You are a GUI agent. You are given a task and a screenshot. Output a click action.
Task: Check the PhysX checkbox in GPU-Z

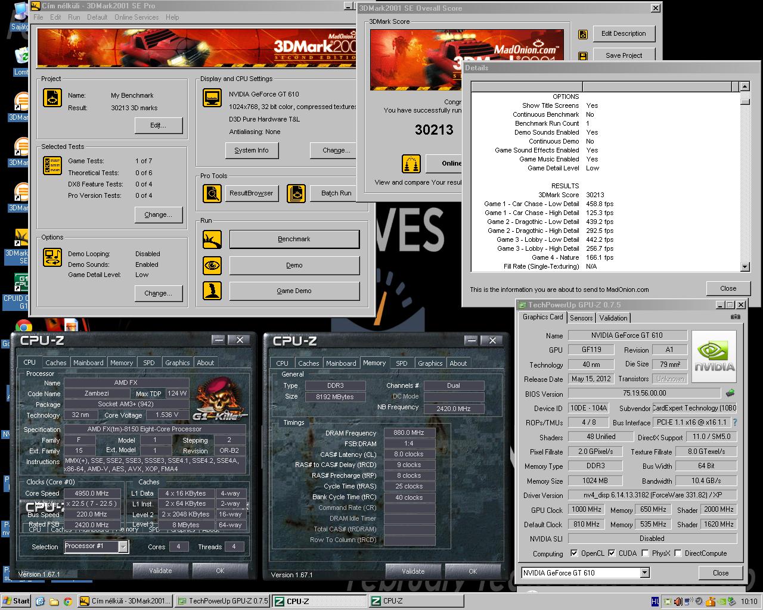click(x=645, y=553)
